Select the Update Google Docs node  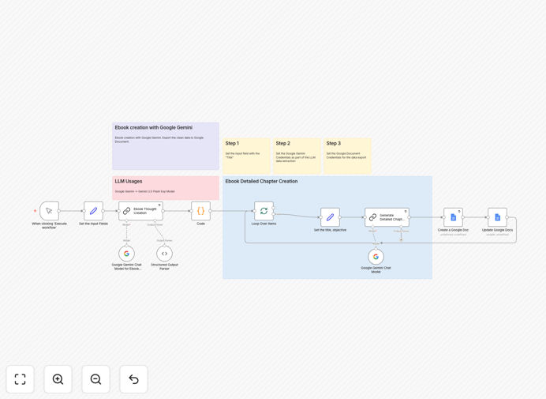point(497,217)
